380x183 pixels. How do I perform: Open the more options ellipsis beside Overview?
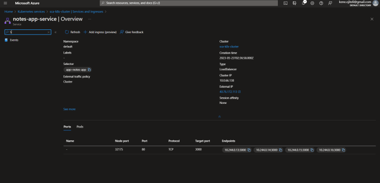pyautogui.click(x=90, y=19)
